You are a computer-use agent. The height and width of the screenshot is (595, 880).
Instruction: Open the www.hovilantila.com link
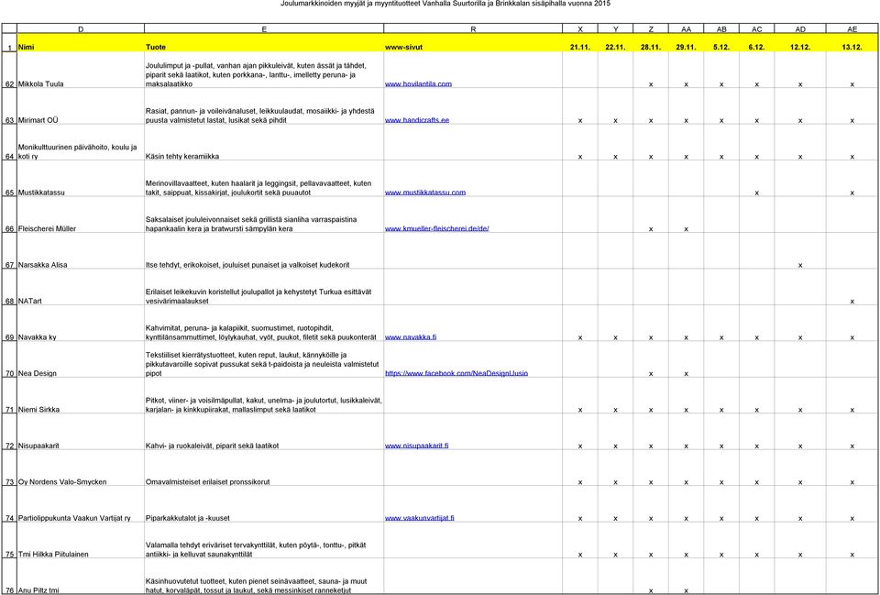click(418, 84)
